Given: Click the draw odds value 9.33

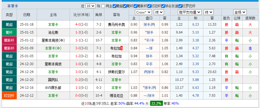Looking at the screenshot, I should pyautogui.click(x=196, y=72).
